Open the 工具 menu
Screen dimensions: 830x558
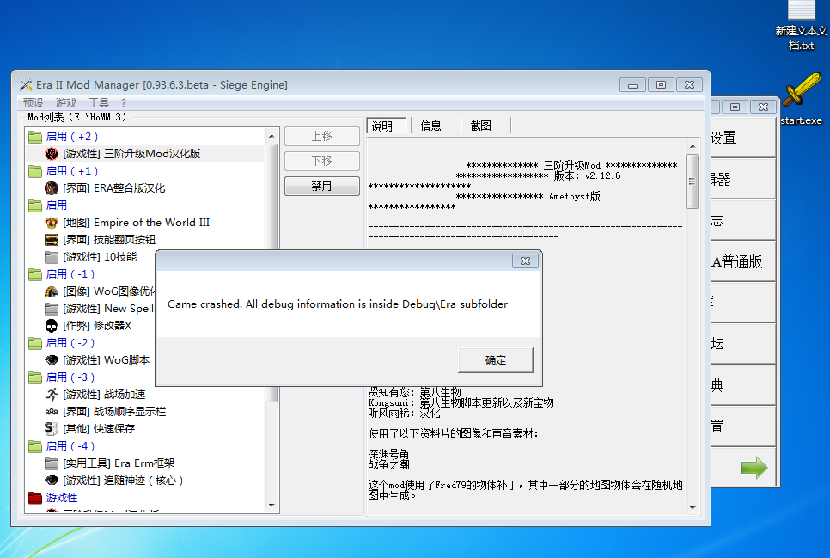(x=99, y=103)
